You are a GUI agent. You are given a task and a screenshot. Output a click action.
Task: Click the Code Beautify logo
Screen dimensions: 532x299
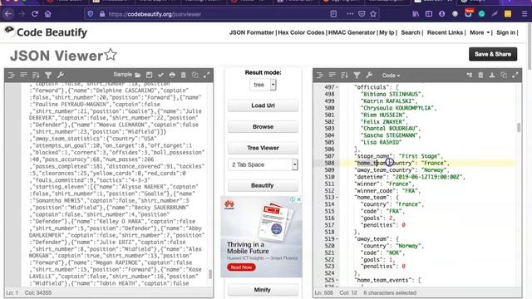46,32
